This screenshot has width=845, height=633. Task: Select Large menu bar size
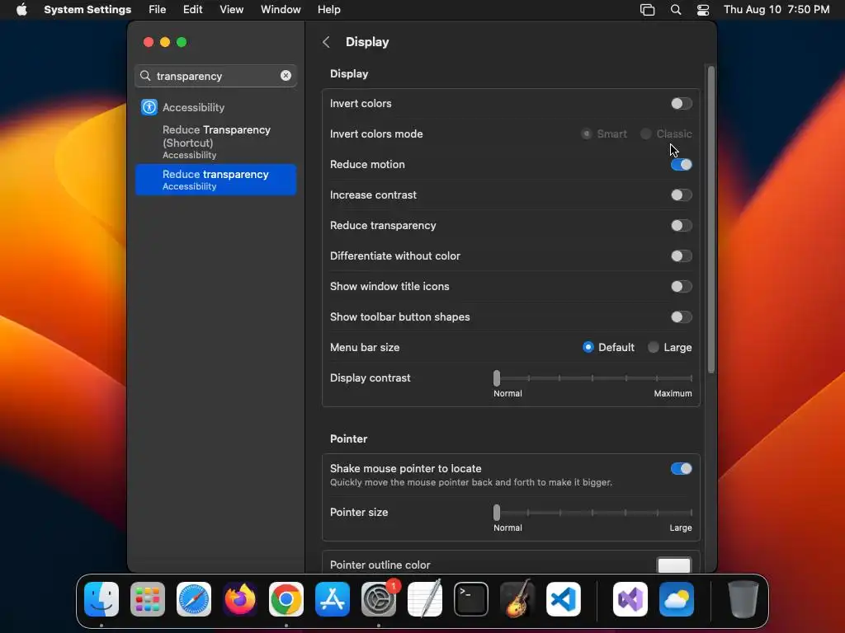(654, 347)
